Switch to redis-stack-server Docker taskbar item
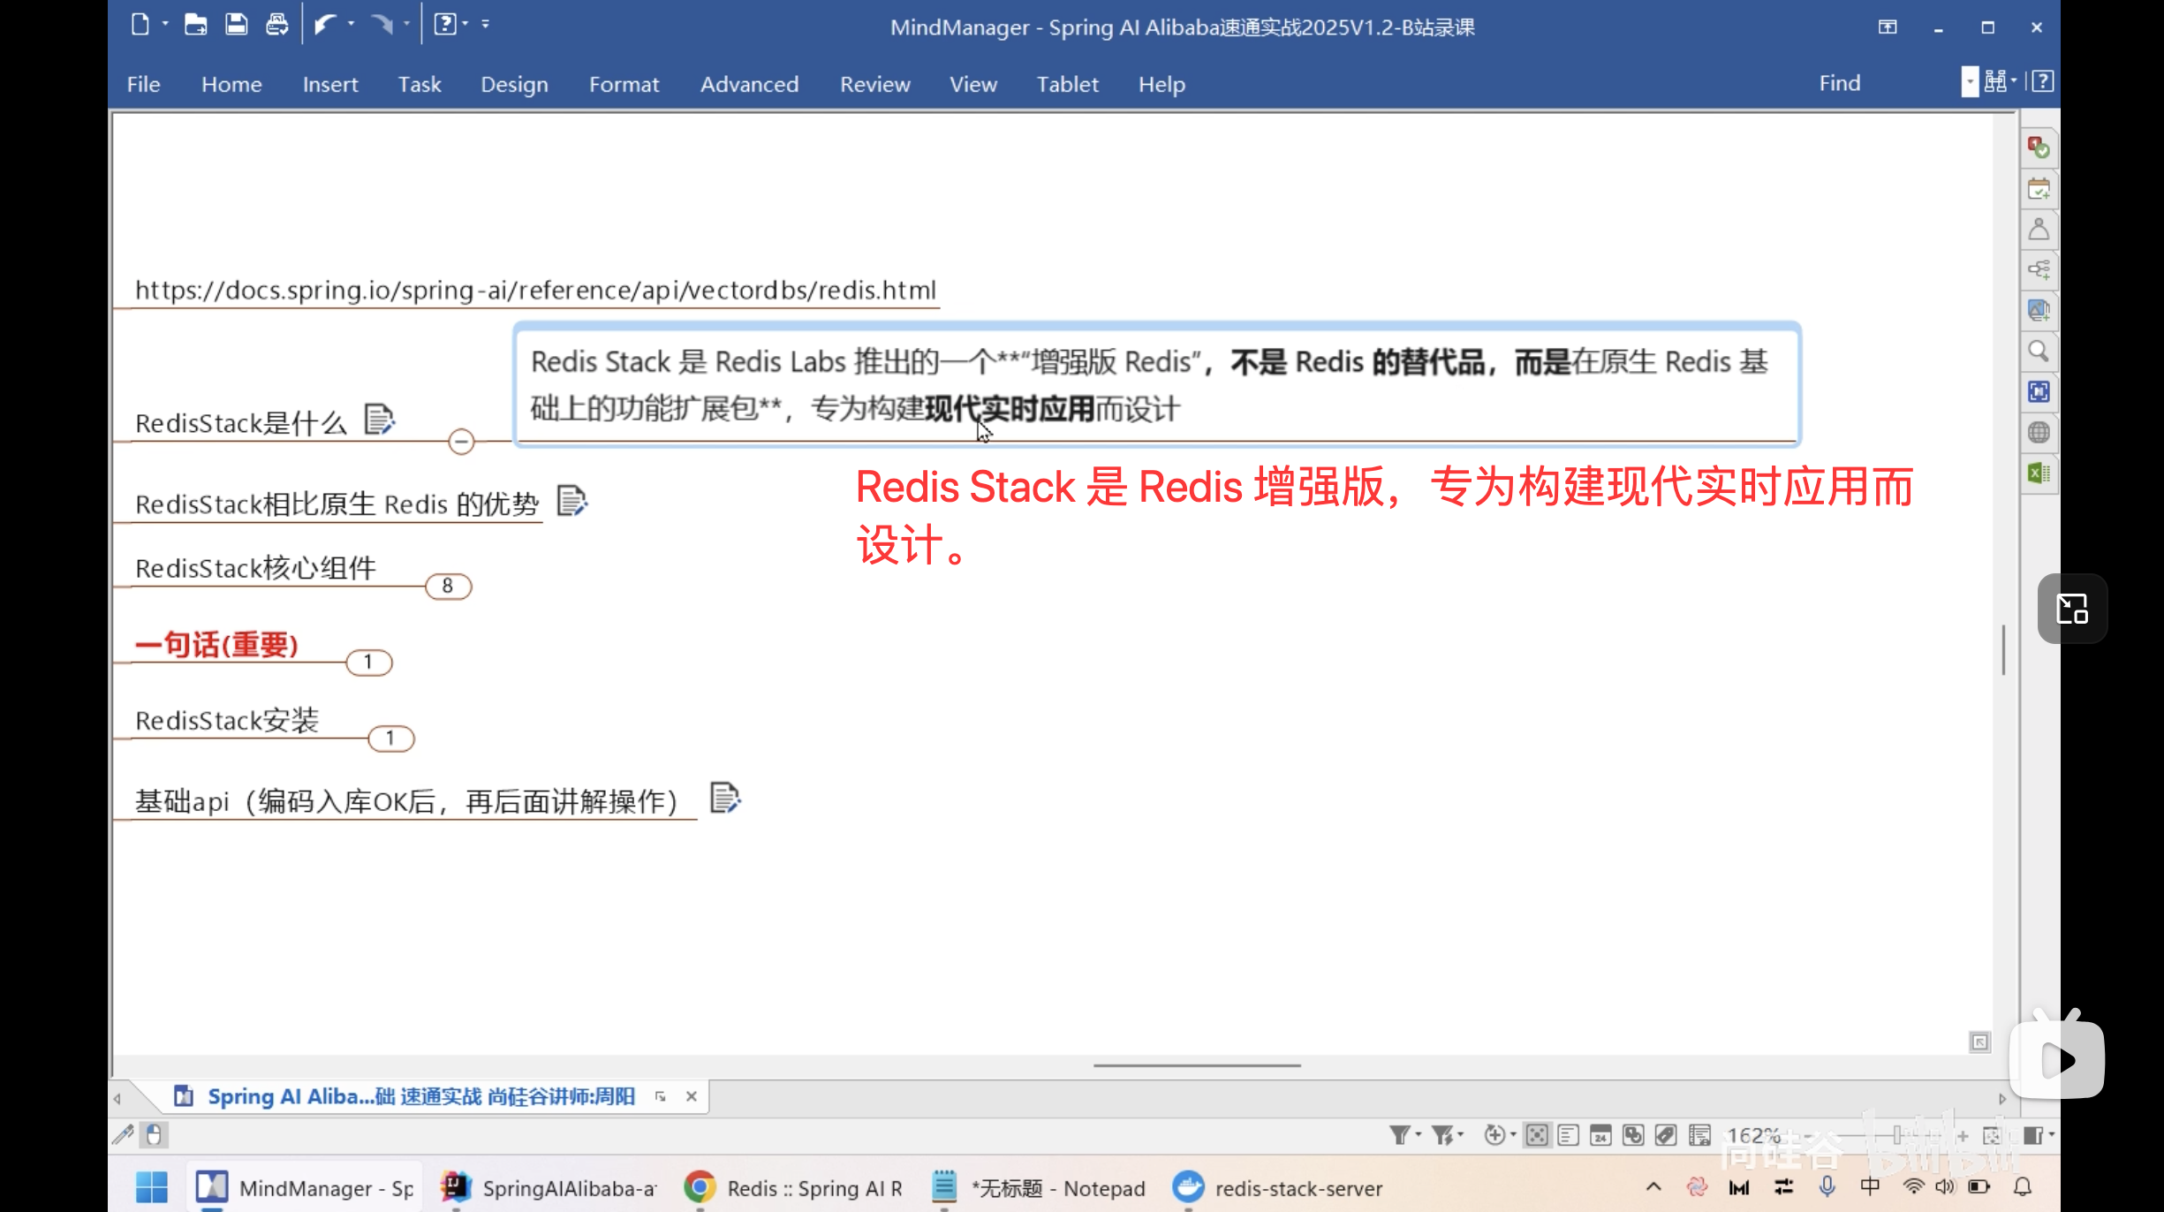The width and height of the screenshot is (2164, 1212). [x=1277, y=1188]
